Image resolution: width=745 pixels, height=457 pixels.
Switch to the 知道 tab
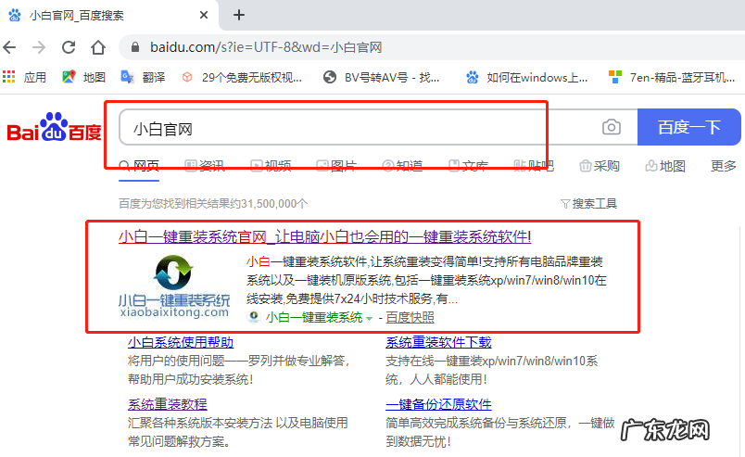(402, 166)
